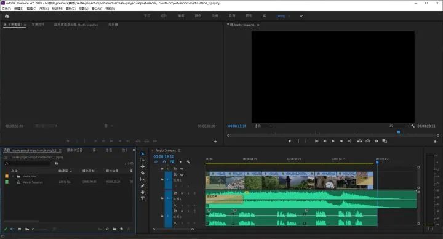Click Mark In in Program monitor
The image size is (443, 239).
point(298,141)
